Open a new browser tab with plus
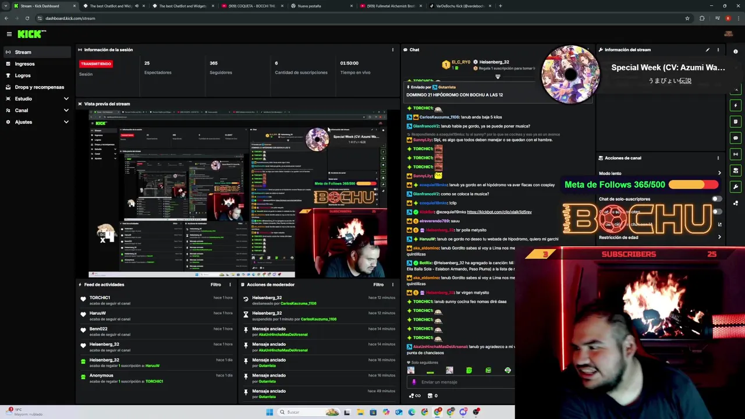The width and height of the screenshot is (745, 419). pos(501,6)
